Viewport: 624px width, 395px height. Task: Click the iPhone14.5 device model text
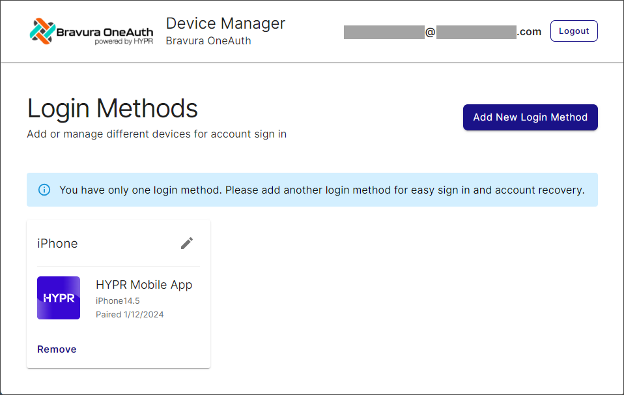(115, 301)
